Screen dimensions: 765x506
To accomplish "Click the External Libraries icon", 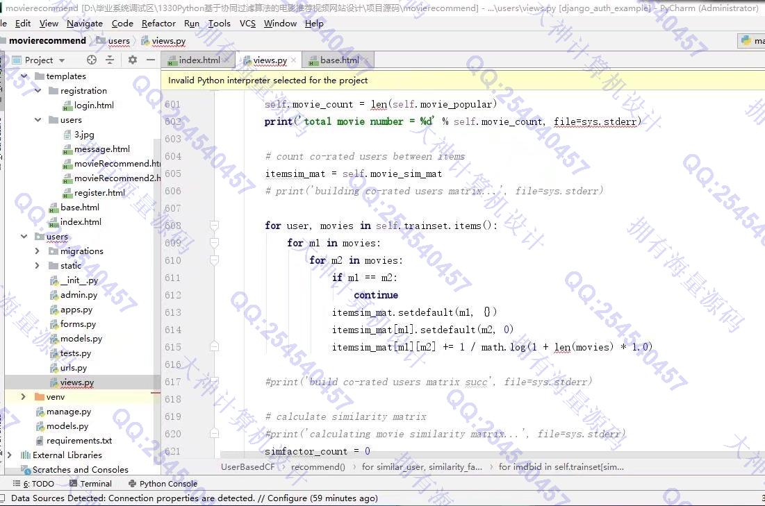I will pos(26,455).
